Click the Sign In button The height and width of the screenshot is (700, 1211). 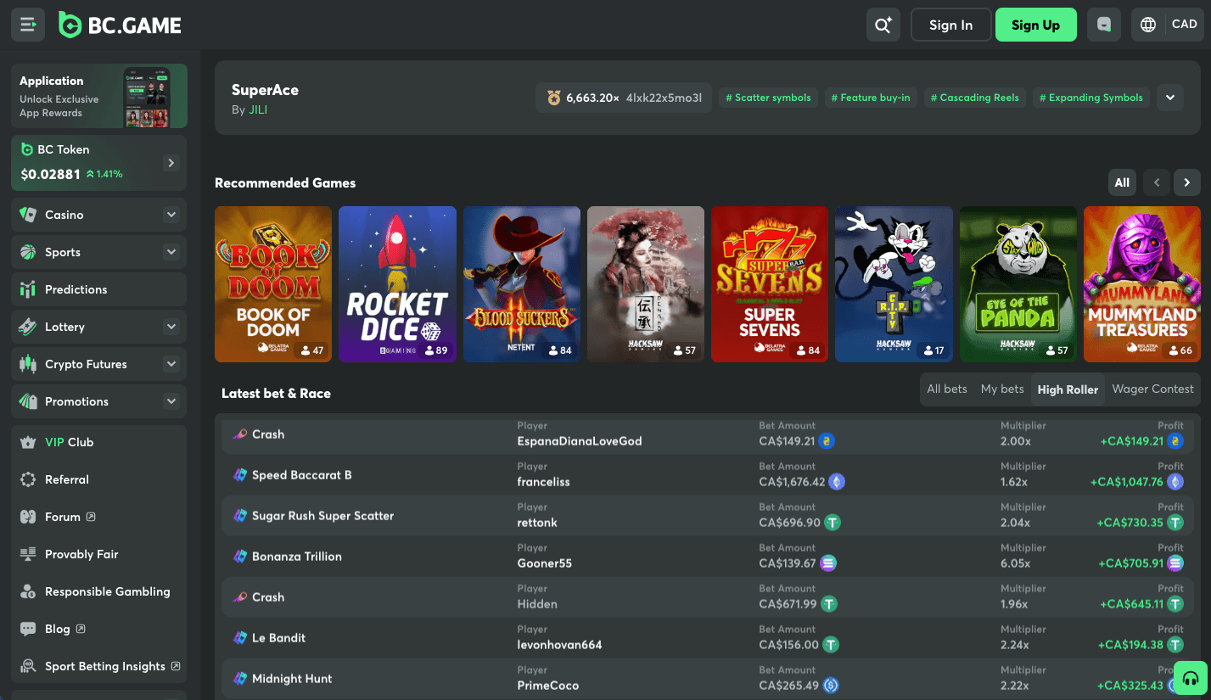click(x=950, y=25)
